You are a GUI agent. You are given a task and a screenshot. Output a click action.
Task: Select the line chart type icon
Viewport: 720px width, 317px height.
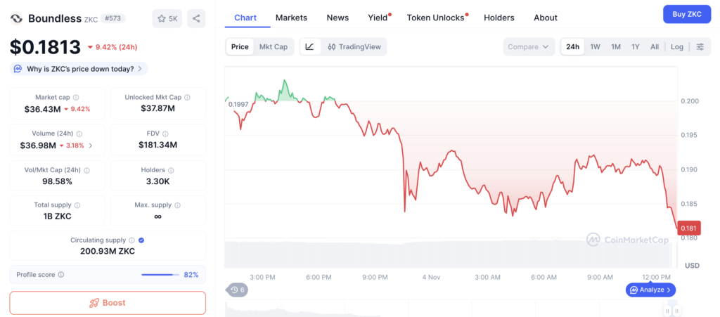[310, 47]
